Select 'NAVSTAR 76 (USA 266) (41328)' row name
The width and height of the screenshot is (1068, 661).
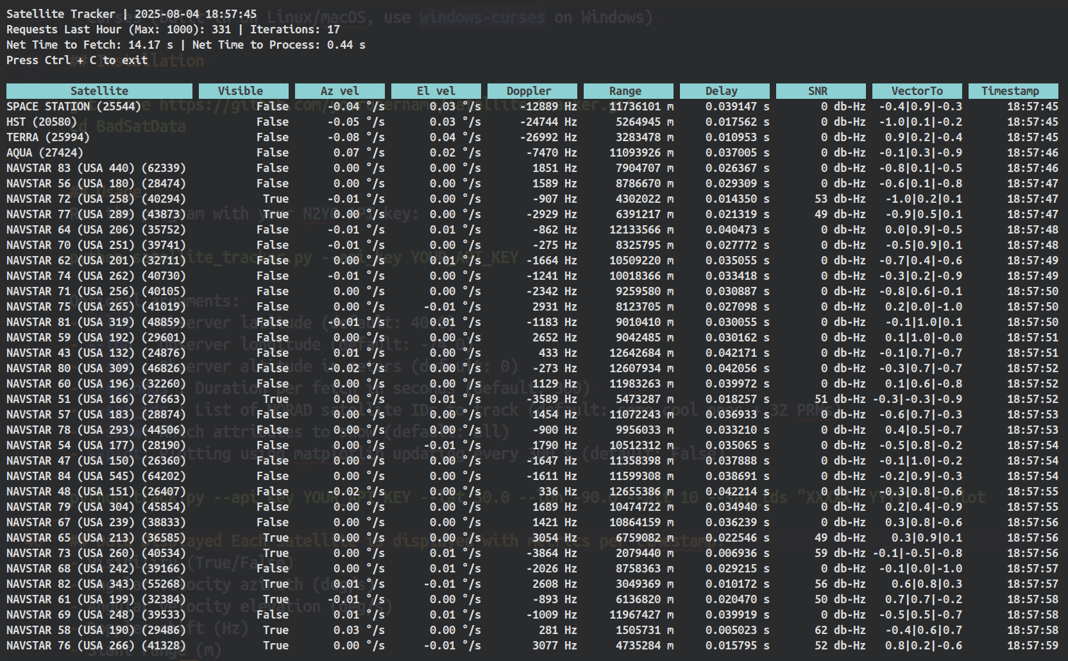tap(96, 646)
